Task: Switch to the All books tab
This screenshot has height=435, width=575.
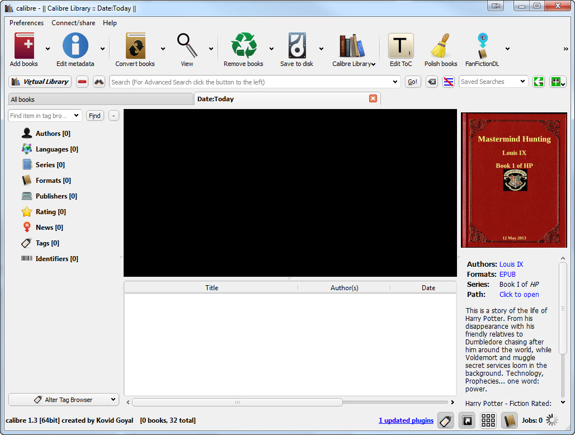Action: (101, 100)
